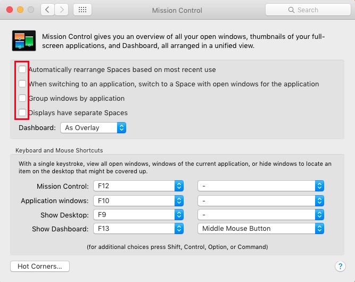Click the magnifying glass in the search field
355x282 pixels.
click(x=291, y=10)
